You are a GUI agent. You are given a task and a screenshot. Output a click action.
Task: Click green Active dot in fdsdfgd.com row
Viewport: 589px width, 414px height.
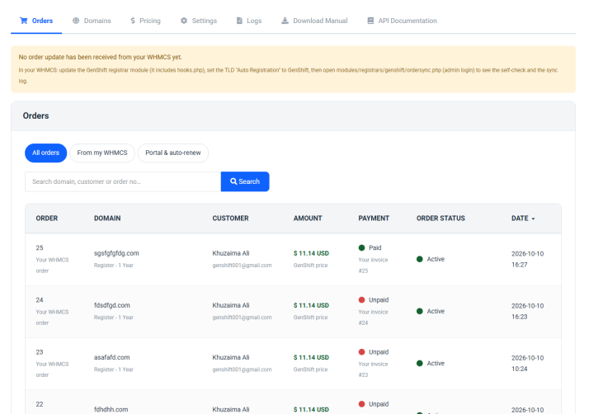click(x=420, y=312)
